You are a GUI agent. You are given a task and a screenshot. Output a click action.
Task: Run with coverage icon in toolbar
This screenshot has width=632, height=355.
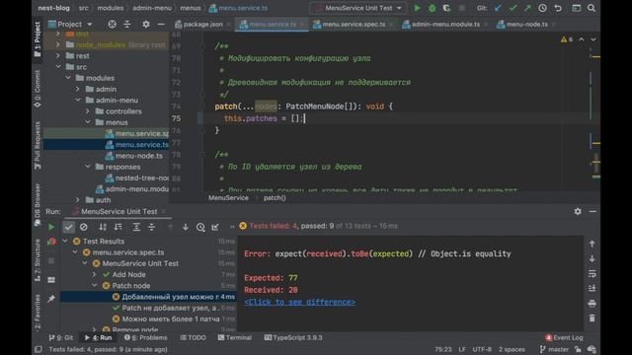pyautogui.click(x=446, y=8)
